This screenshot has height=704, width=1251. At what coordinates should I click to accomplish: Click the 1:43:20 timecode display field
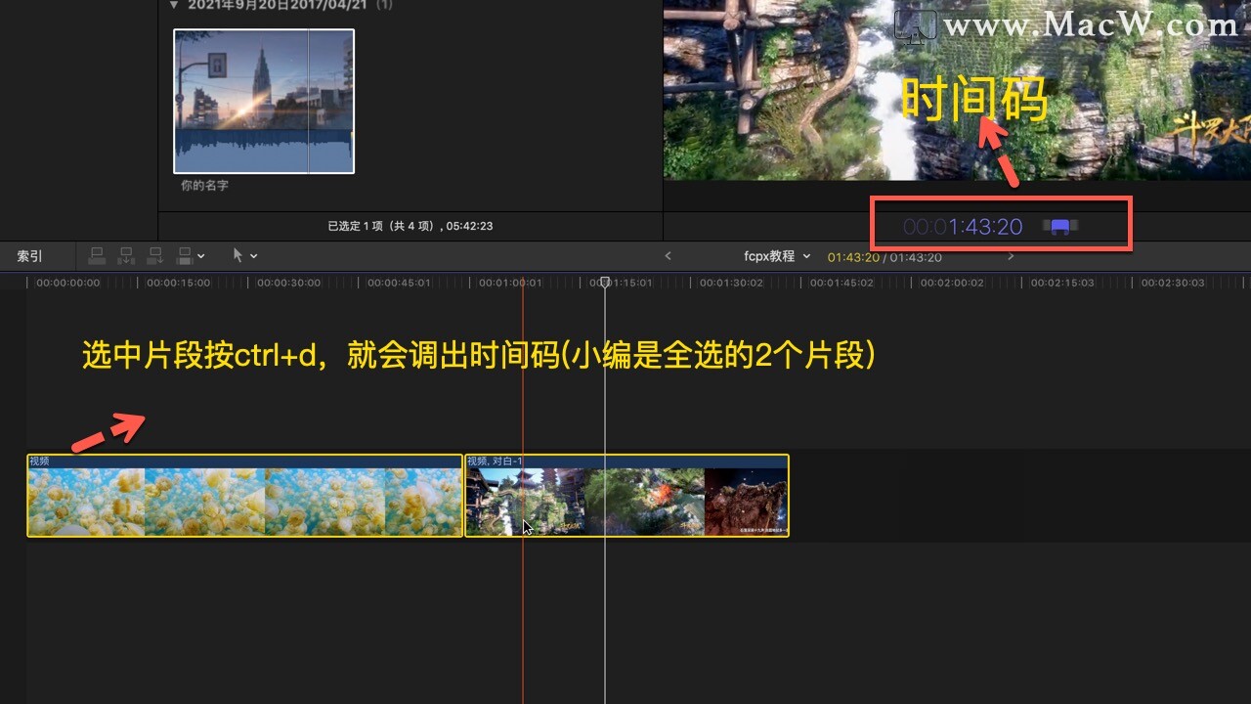(963, 227)
